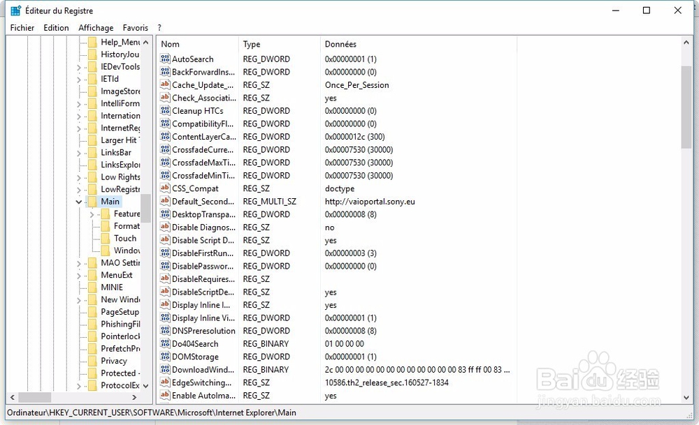
Task: Open the Affichage menu
Action: 96,28
